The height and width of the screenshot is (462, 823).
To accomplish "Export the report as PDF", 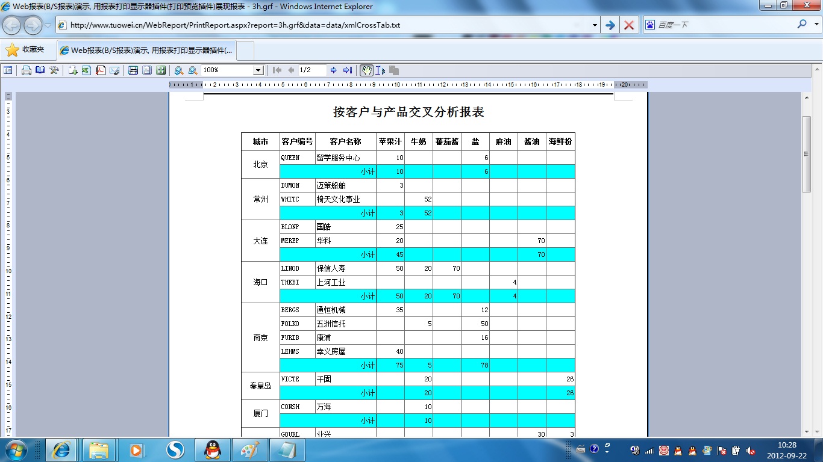I will tap(101, 70).
